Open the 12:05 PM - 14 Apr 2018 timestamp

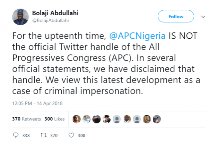click(x=37, y=103)
